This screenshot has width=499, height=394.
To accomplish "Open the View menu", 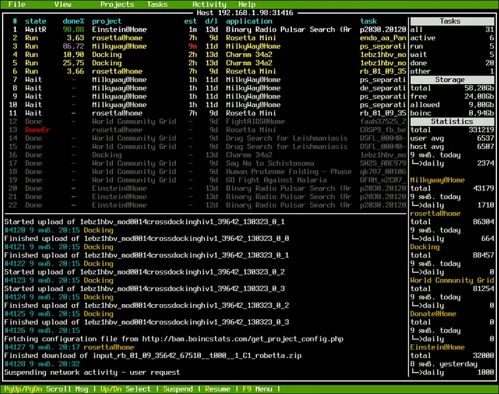I will click(62, 4).
